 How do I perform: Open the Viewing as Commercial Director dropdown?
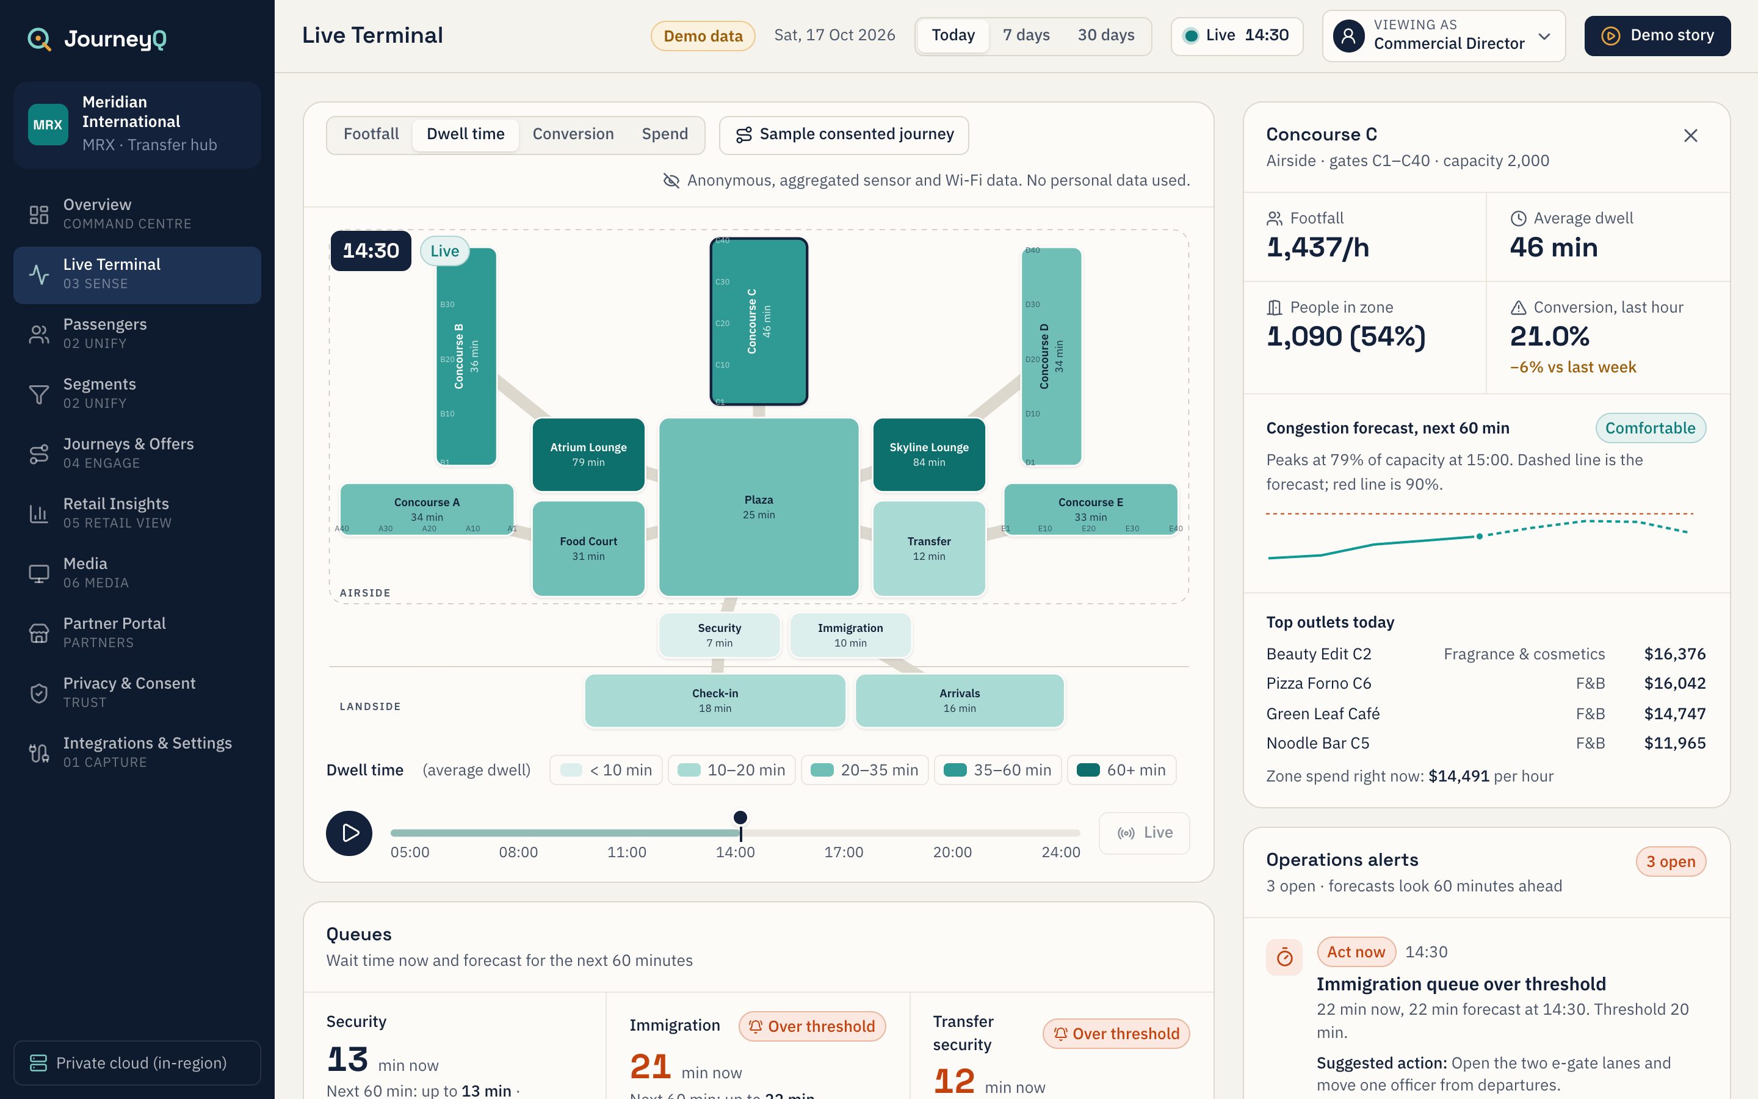point(1444,35)
